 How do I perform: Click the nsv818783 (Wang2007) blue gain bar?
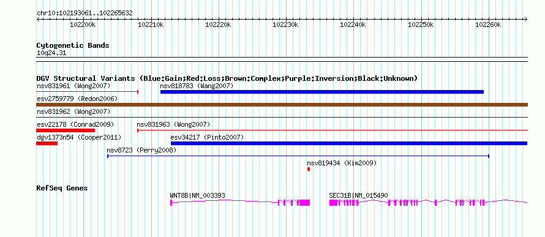[322, 92]
